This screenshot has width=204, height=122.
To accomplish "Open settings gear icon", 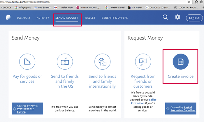I will [177, 17].
